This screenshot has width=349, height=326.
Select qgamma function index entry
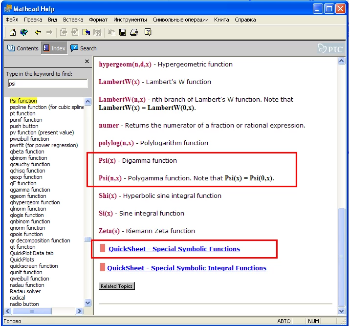(x=30, y=190)
